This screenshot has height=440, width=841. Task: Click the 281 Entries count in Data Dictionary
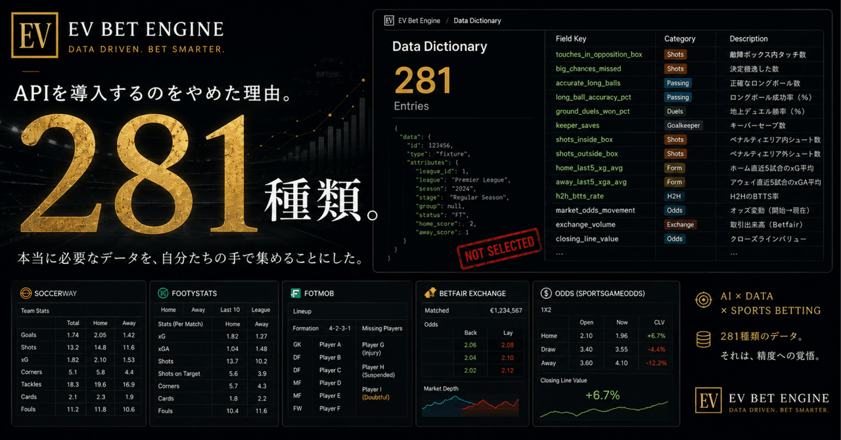tap(422, 89)
